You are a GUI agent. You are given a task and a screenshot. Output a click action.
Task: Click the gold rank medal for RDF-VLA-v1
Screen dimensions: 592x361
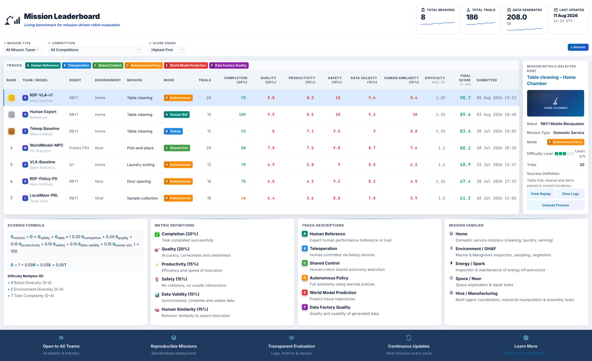coord(12,98)
